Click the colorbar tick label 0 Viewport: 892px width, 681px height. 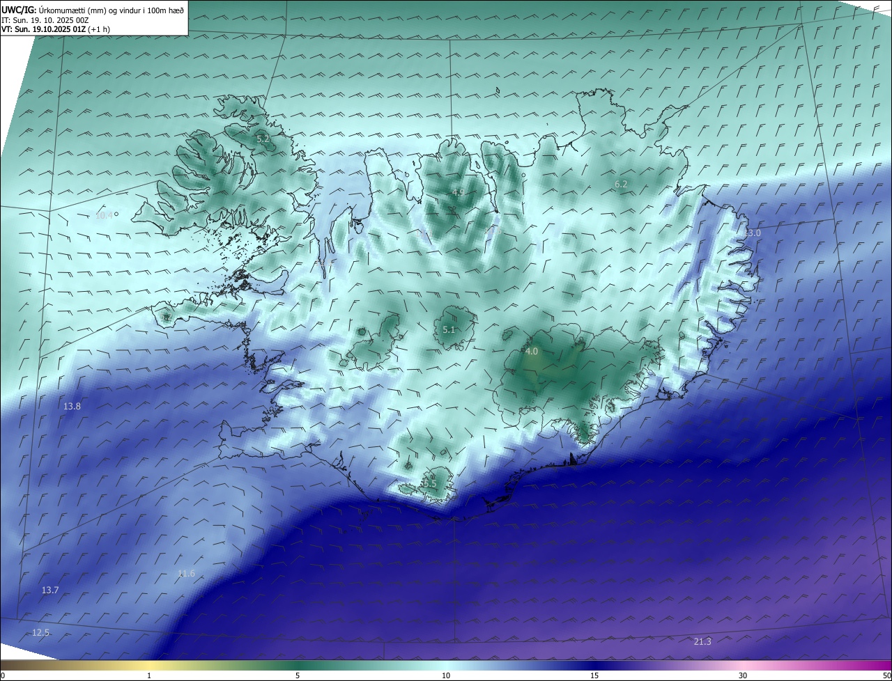[3, 675]
